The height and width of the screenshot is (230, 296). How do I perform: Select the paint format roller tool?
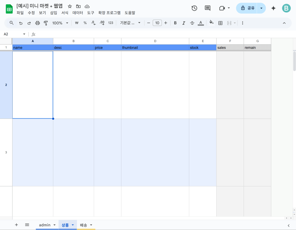click(46, 23)
